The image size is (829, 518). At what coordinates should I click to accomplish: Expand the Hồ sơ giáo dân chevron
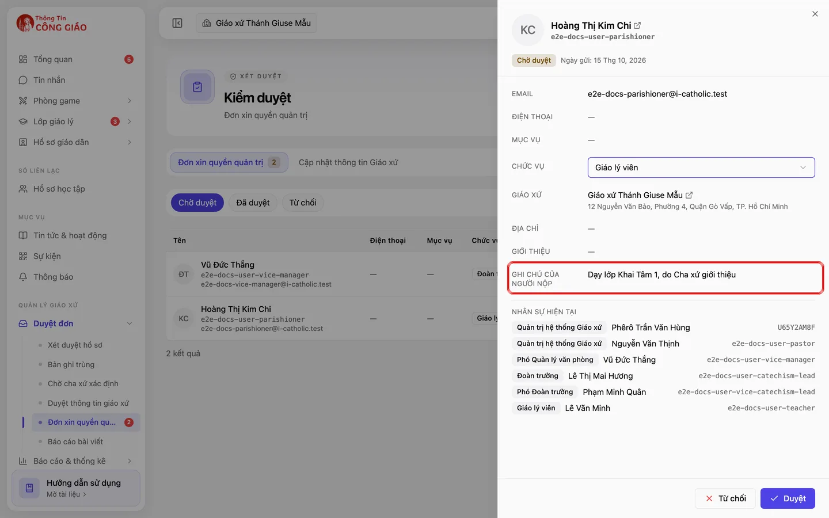click(130, 142)
